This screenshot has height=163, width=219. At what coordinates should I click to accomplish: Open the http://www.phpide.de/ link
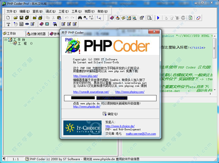[x=87, y=107]
